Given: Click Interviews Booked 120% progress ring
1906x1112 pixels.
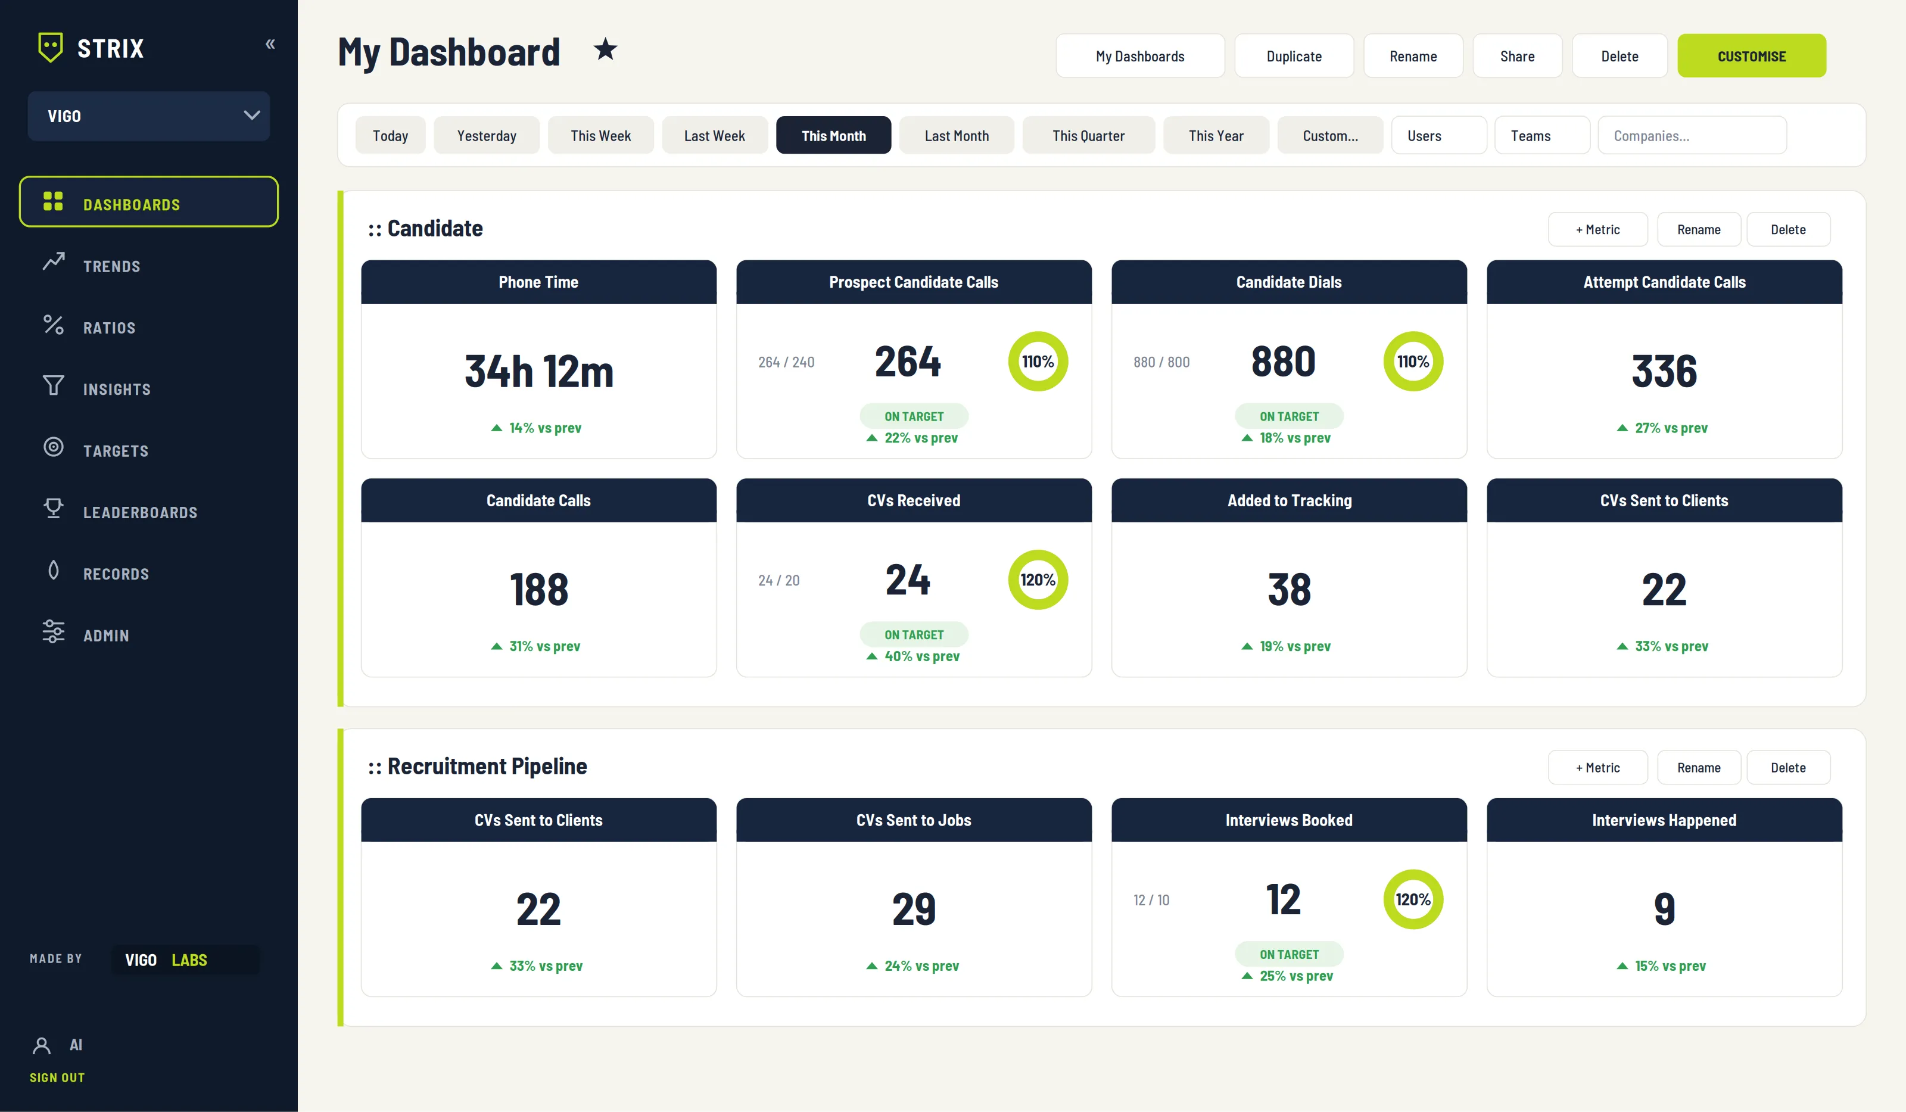Looking at the screenshot, I should (x=1413, y=899).
